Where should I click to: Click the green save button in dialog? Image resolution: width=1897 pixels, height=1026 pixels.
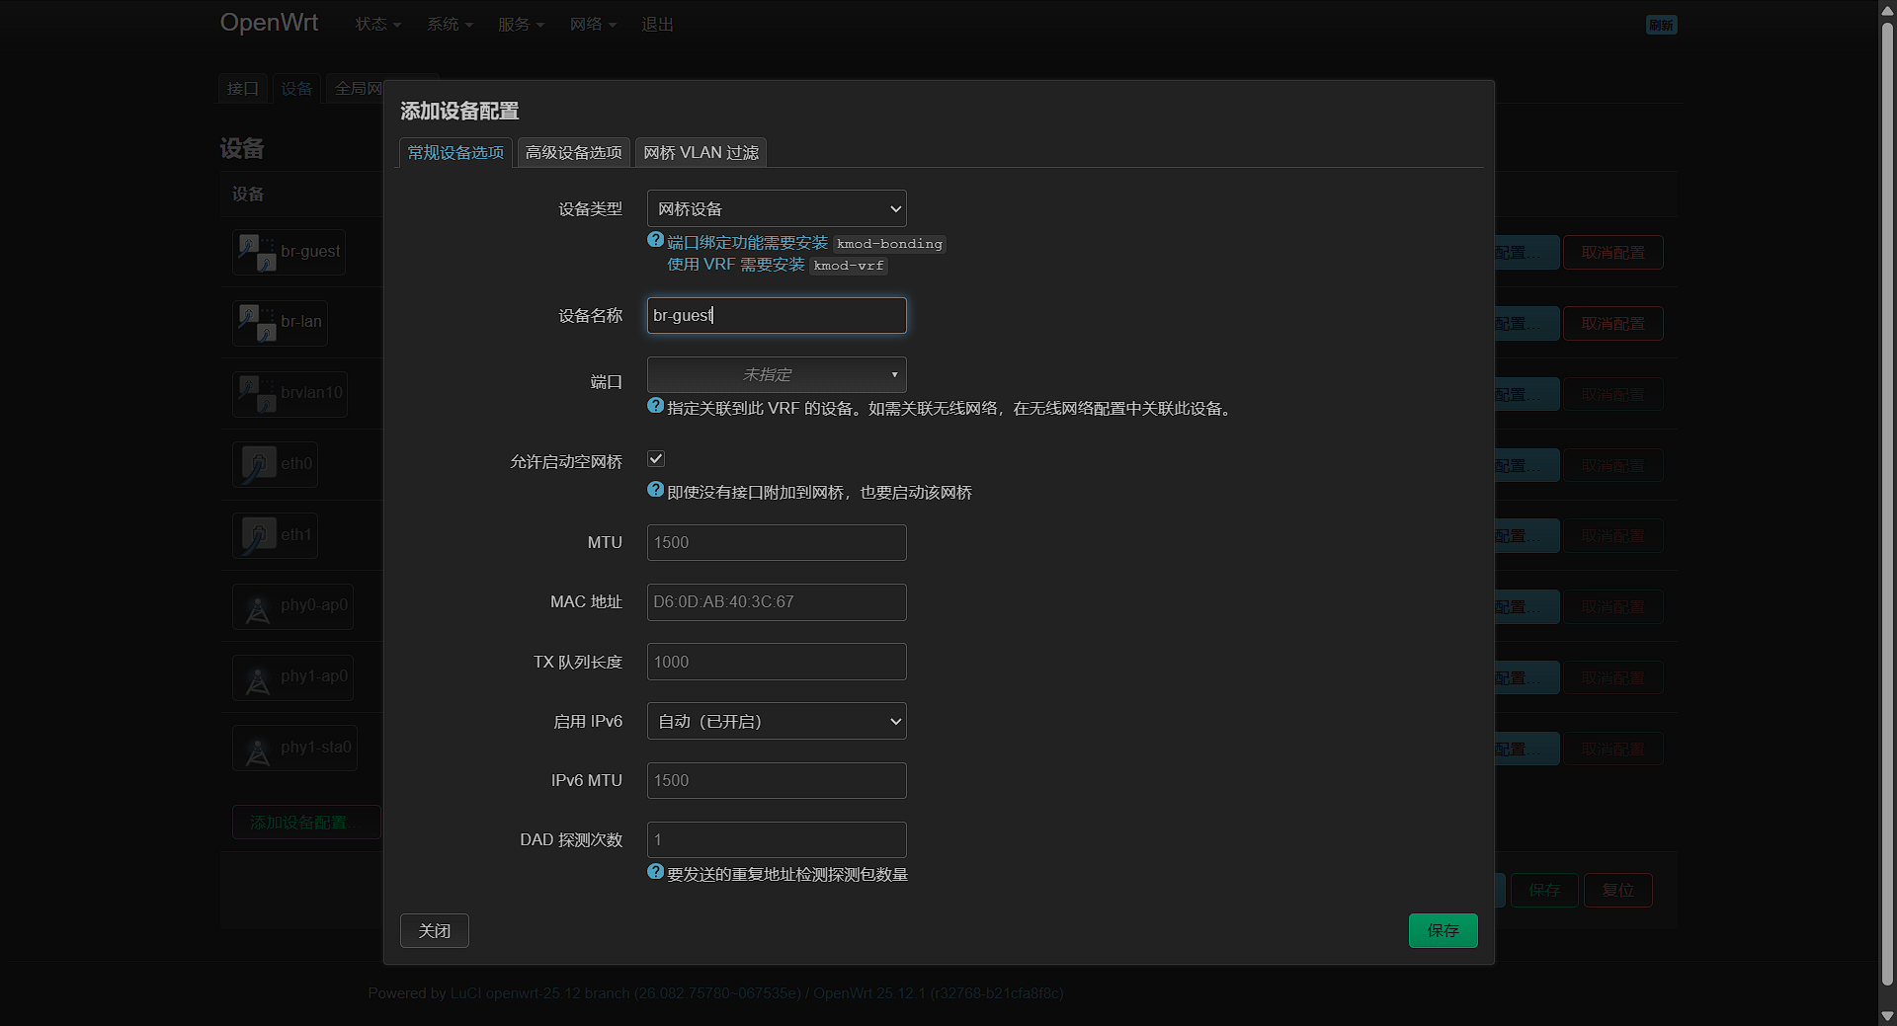[x=1443, y=931]
